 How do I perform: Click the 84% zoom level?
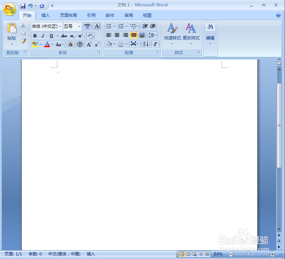coord(218,254)
